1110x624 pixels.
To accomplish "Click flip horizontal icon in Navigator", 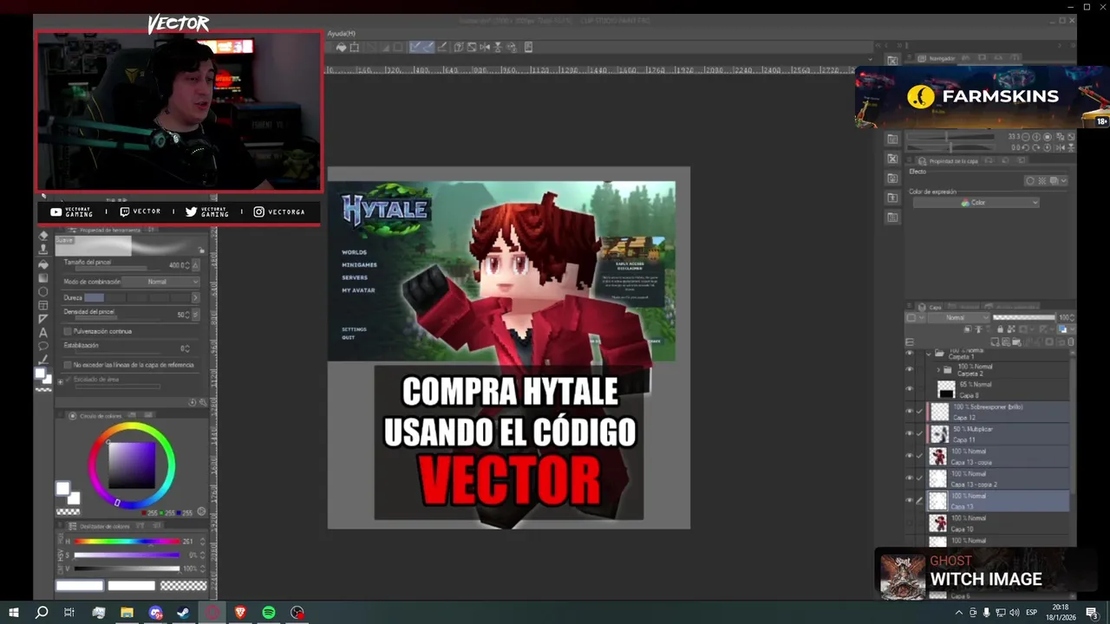I will pos(1060,147).
